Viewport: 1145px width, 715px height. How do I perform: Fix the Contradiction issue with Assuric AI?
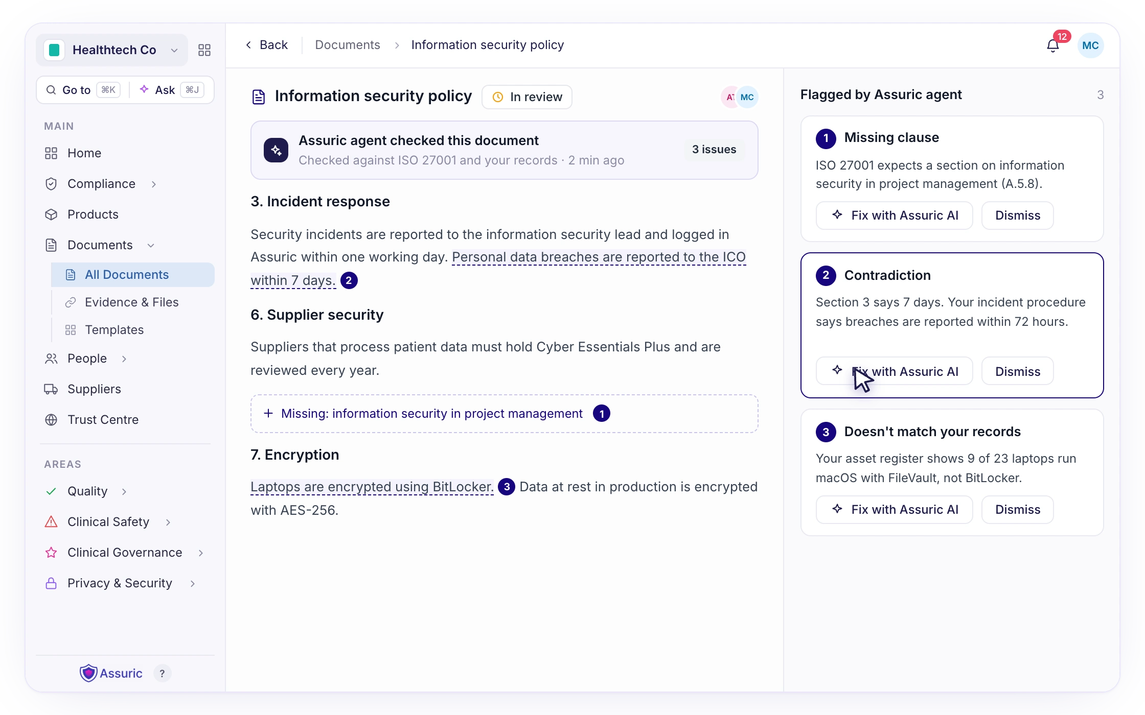pos(895,371)
